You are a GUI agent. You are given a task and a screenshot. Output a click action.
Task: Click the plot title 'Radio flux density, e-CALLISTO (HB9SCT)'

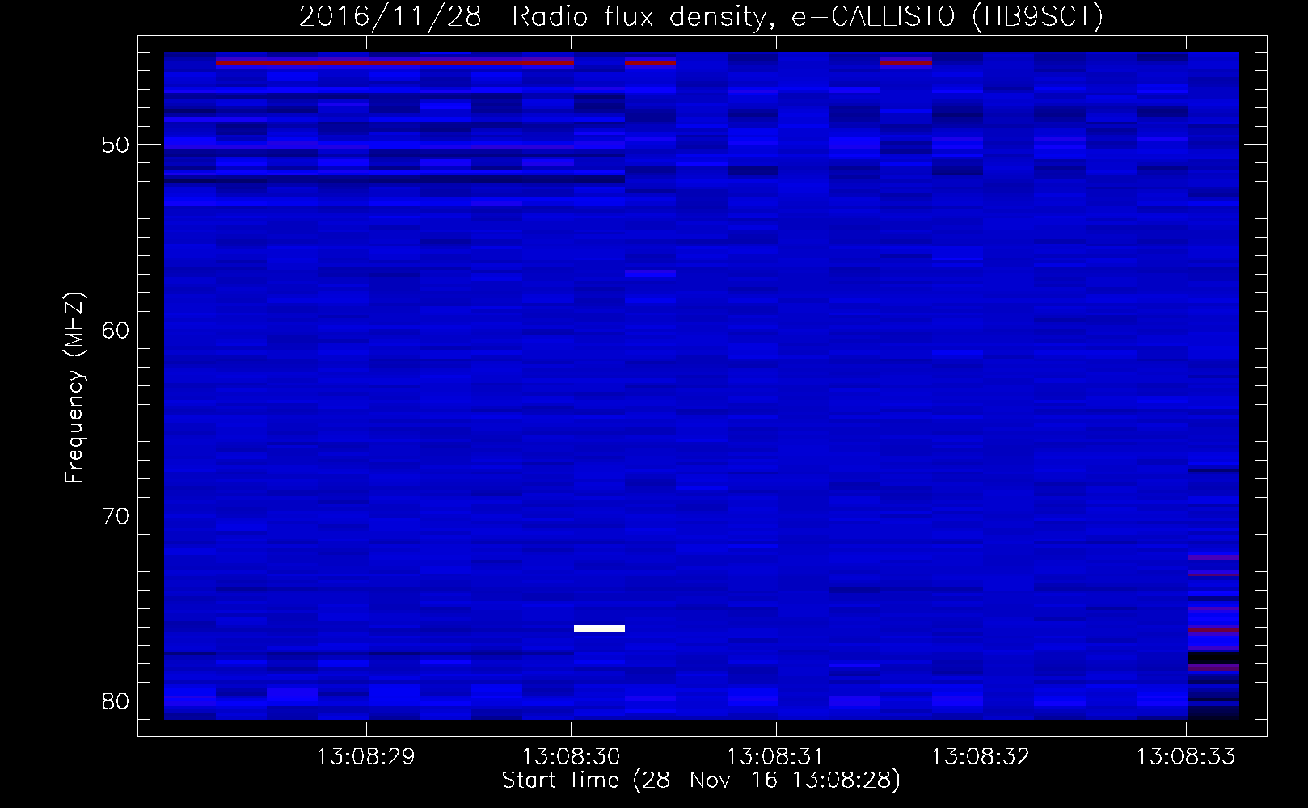tap(808, 16)
